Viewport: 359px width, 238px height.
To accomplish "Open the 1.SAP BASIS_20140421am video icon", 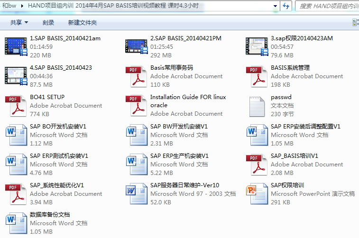I will pyautogui.click(x=16, y=47).
